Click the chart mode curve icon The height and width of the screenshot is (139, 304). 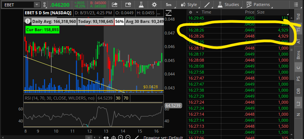pos(169,13)
